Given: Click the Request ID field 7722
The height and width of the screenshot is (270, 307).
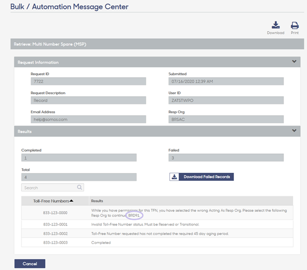Looking at the screenshot, I should click(x=88, y=81).
